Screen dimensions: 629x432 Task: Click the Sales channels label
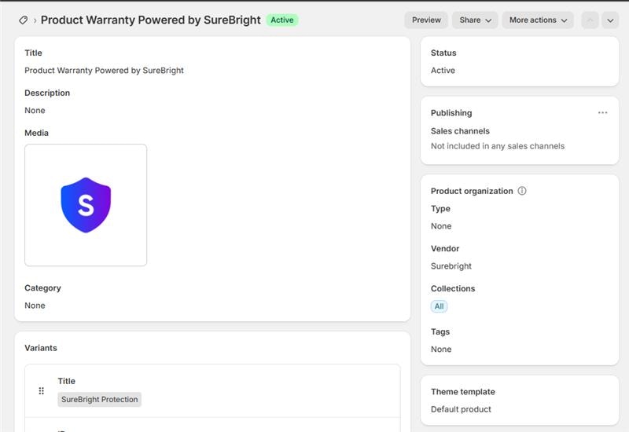pos(460,131)
